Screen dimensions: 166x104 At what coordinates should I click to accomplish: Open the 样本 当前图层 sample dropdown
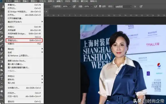123,7
